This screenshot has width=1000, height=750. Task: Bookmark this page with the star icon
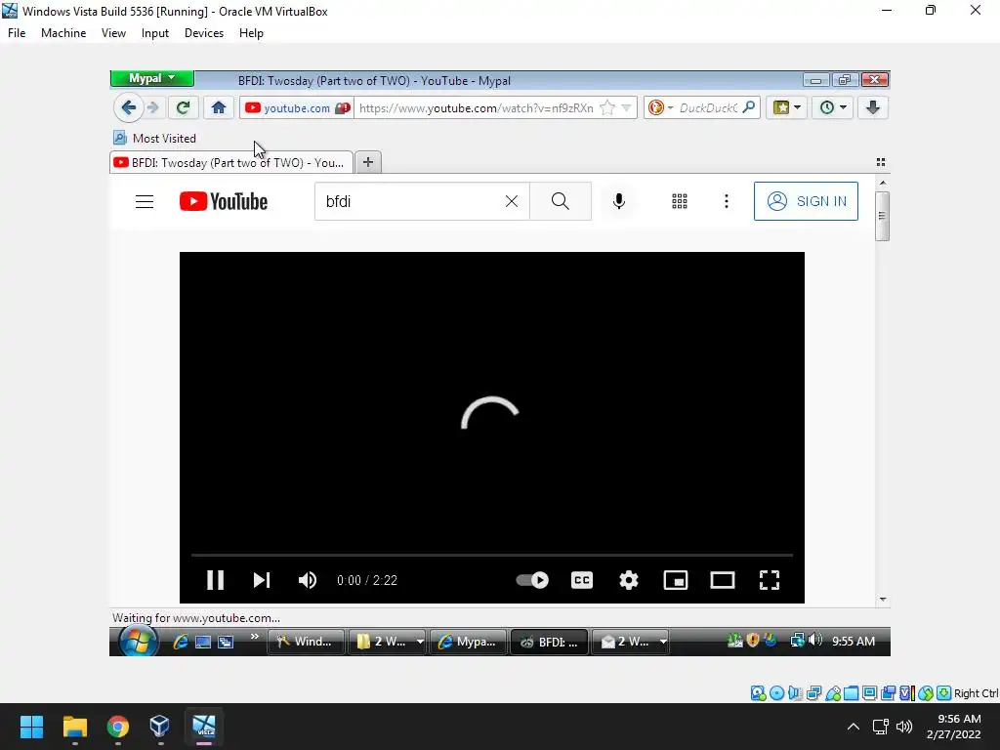[x=607, y=107]
